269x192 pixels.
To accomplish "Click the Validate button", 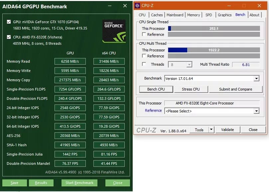I will [227, 130].
